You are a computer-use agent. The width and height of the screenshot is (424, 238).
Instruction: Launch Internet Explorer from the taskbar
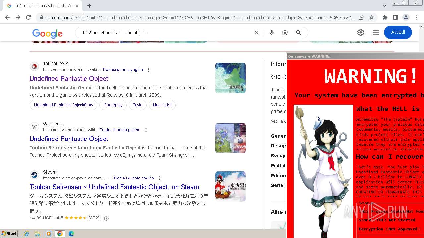pyautogui.click(x=26, y=234)
